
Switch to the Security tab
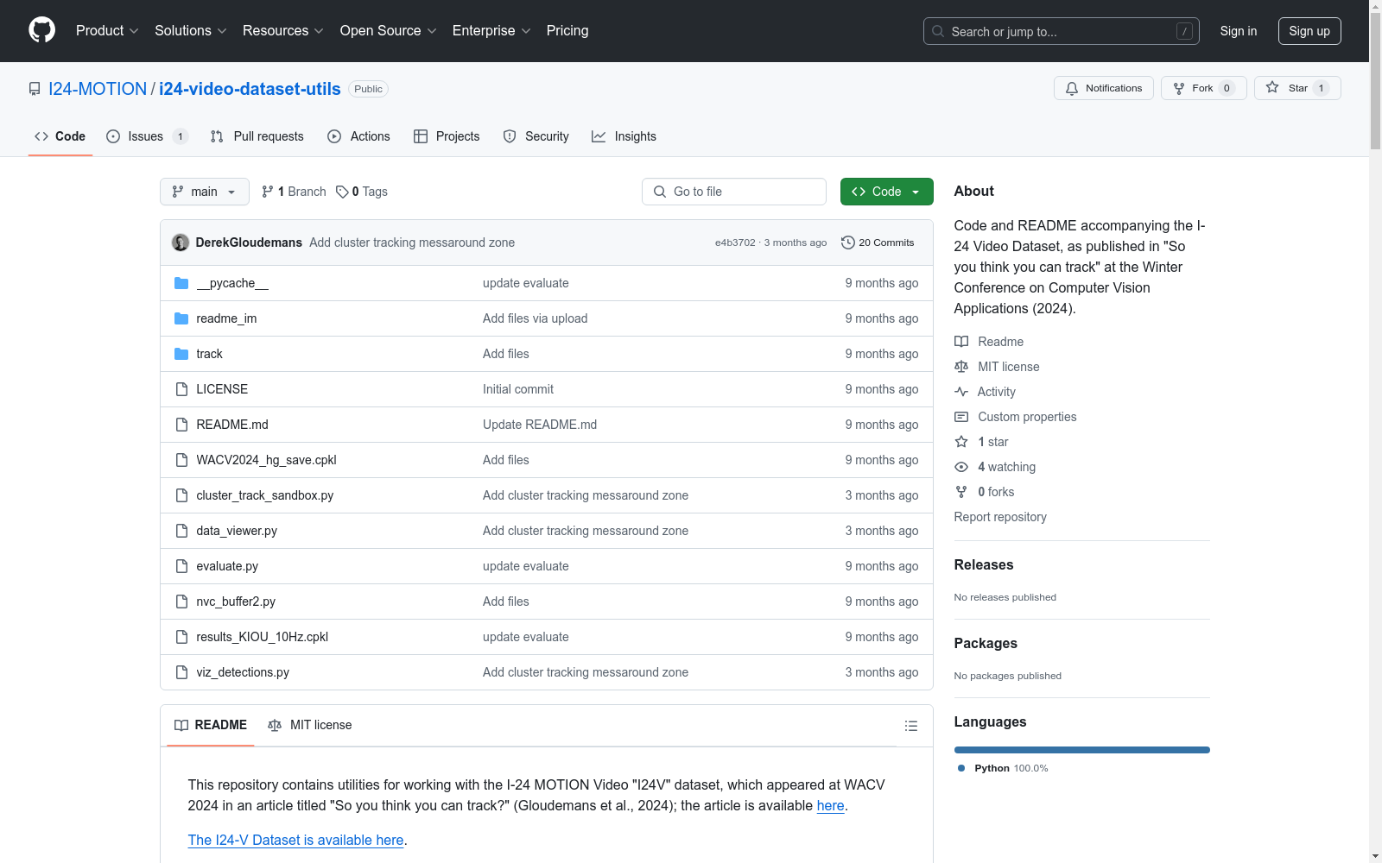(536, 136)
